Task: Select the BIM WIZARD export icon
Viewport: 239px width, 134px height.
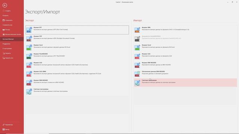Action: tap(29, 83)
